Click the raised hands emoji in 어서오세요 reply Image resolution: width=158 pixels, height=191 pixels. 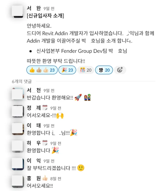point(60,115)
